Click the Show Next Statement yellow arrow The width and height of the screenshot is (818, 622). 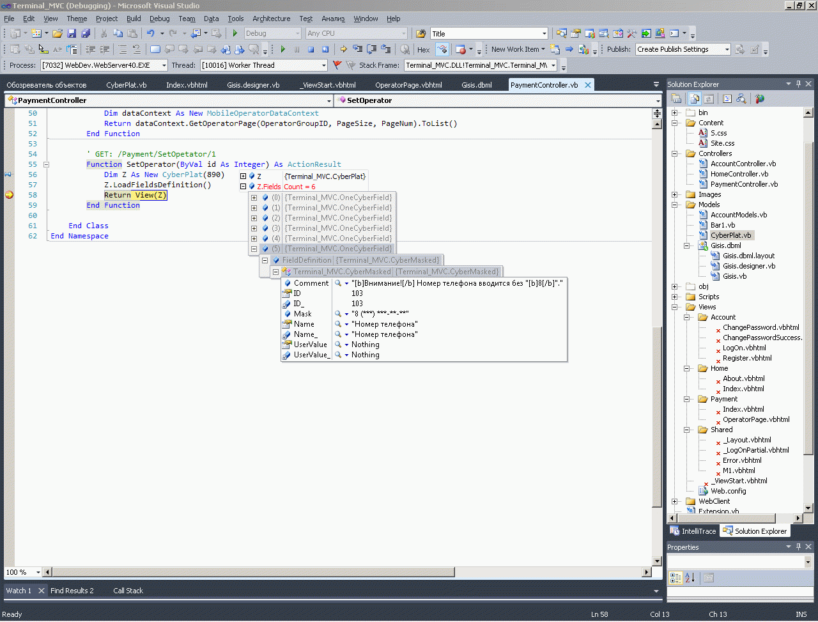pos(343,49)
